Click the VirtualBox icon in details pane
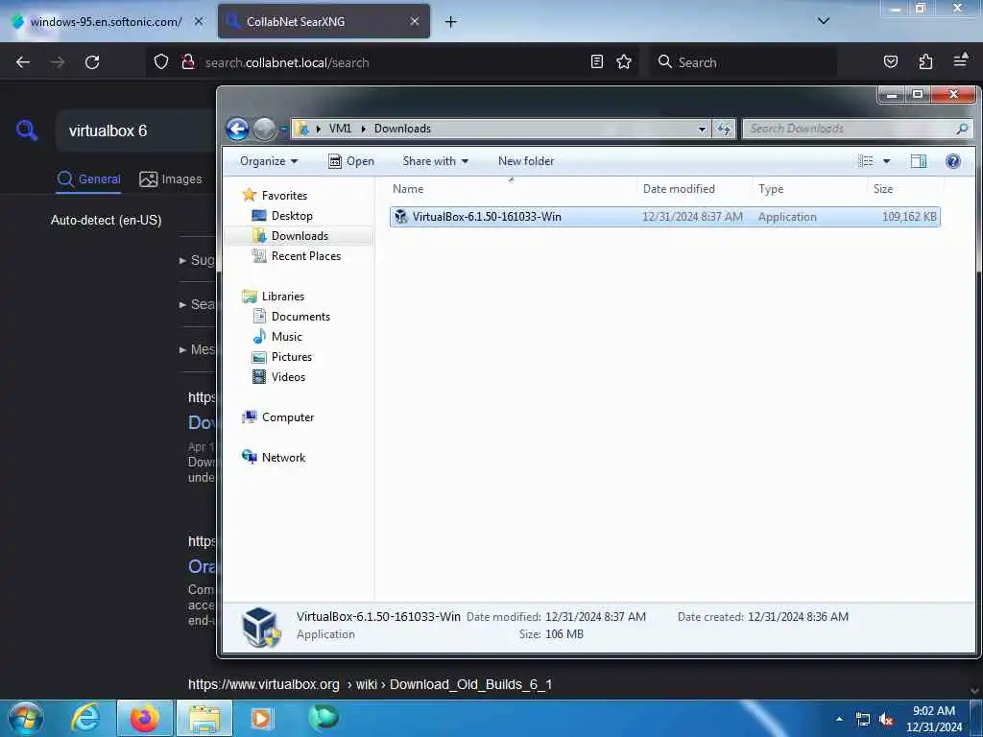The width and height of the screenshot is (983, 737). pyautogui.click(x=261, y=627)
